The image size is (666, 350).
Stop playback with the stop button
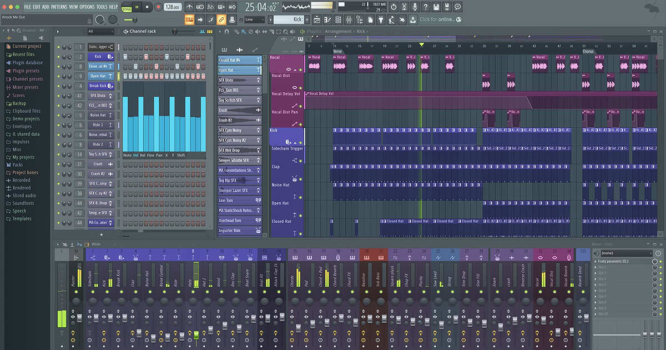pyautogui.click(x=148, y=7)
